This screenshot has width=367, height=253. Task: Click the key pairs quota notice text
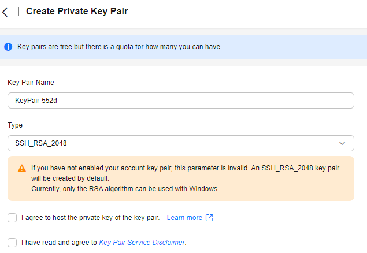(x=119, y=46)
